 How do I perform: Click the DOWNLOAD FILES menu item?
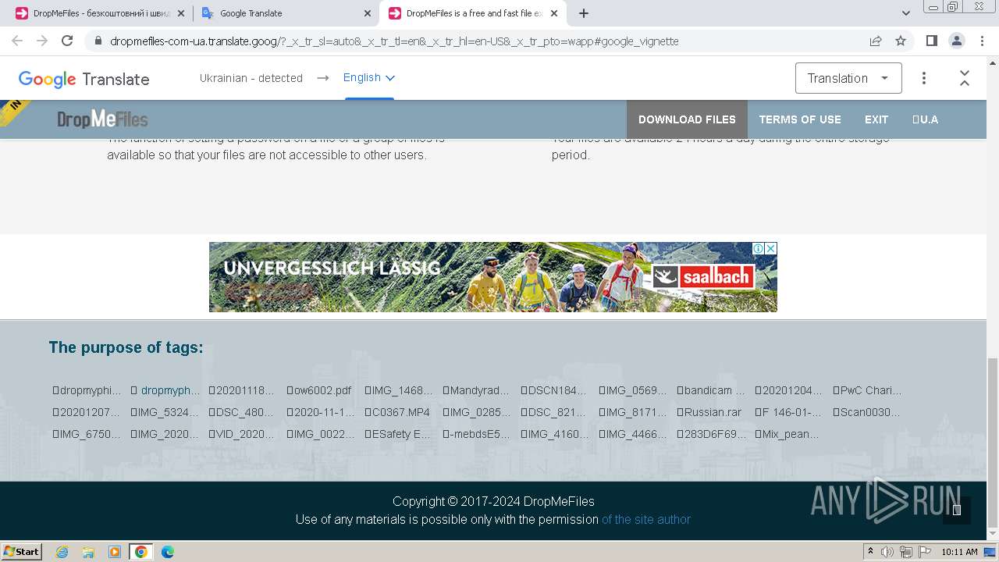pyautogui.click(x=687, y=119)
